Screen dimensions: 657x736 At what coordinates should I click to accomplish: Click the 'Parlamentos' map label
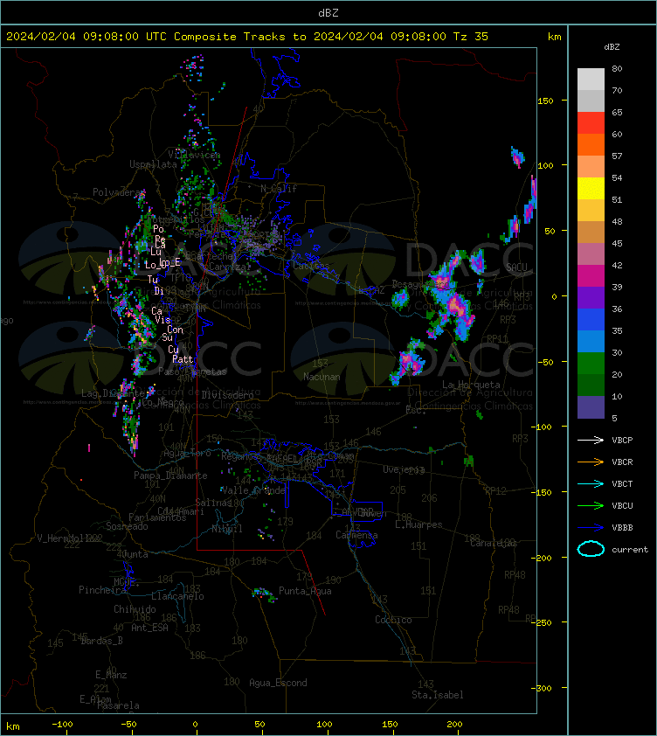(x=157, y=517)
